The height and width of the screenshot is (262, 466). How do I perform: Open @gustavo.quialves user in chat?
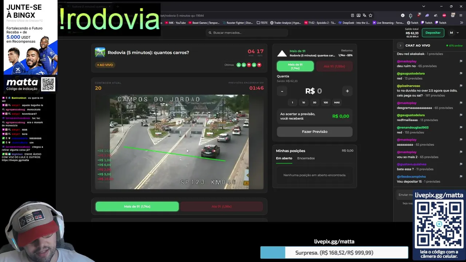[x=411, y=164]
